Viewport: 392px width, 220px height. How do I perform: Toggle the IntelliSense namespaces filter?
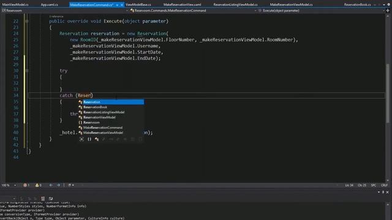(x=89, y=139)
